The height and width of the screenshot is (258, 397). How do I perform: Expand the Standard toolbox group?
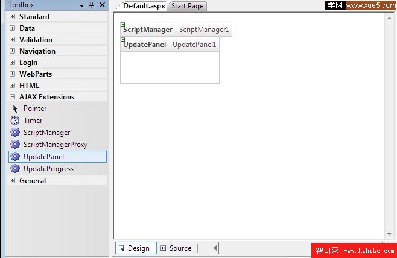(x=12, y=17)
